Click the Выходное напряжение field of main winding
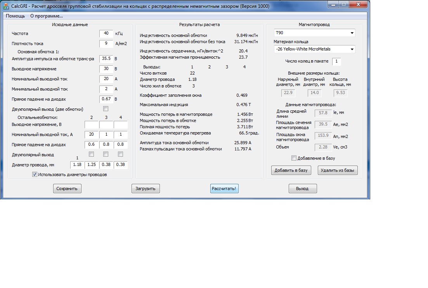The width and height of the screenshot is (428, 288). [x=106, y=69]
